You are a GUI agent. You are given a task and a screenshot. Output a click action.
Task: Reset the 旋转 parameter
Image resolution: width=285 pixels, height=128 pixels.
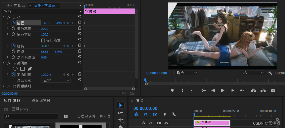coord(79,46)
